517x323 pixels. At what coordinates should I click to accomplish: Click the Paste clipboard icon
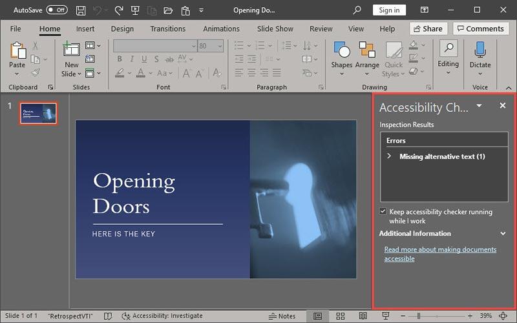point(17,50)
